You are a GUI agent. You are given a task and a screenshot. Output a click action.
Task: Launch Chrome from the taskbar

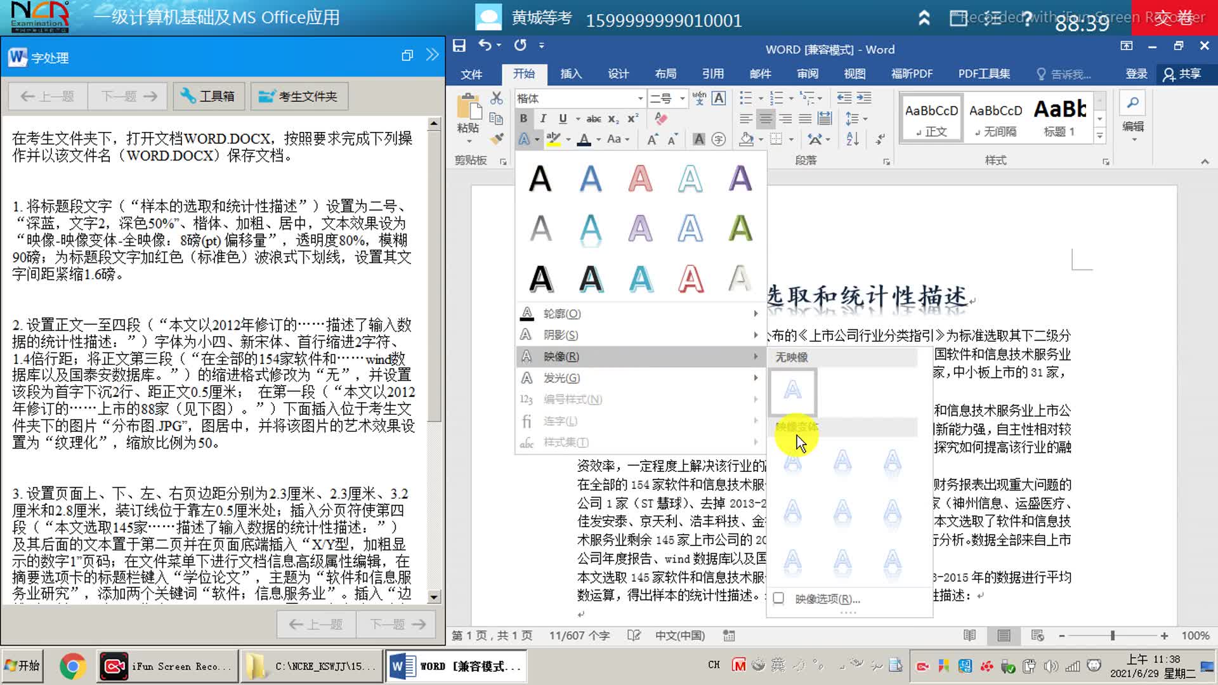pyautogui.click(x=72, y=665)
